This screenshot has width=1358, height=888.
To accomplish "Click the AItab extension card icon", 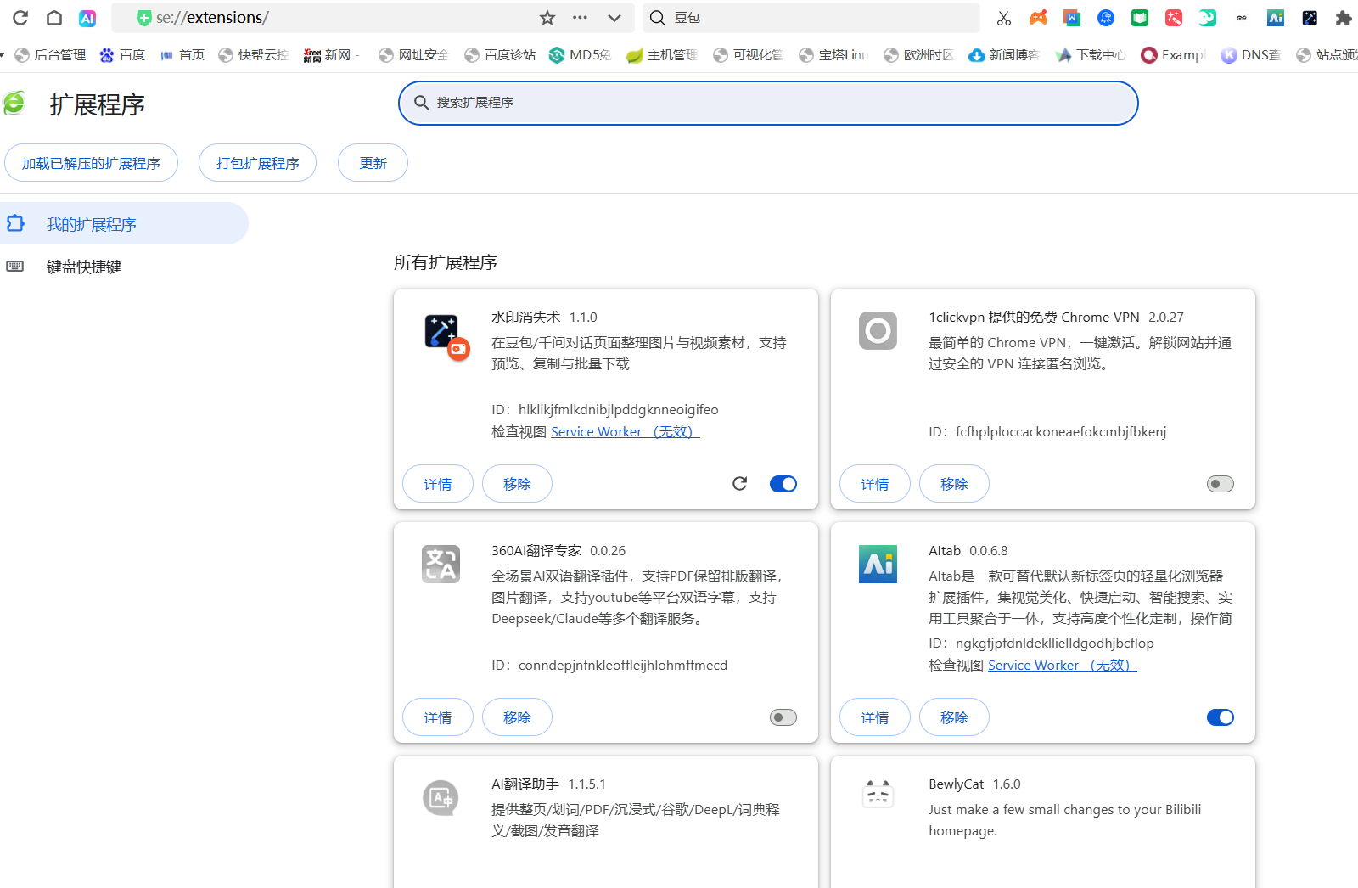I will tap(878, 565).
